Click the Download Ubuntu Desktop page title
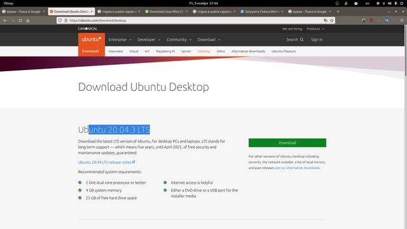407x229 pixels. 143,87
